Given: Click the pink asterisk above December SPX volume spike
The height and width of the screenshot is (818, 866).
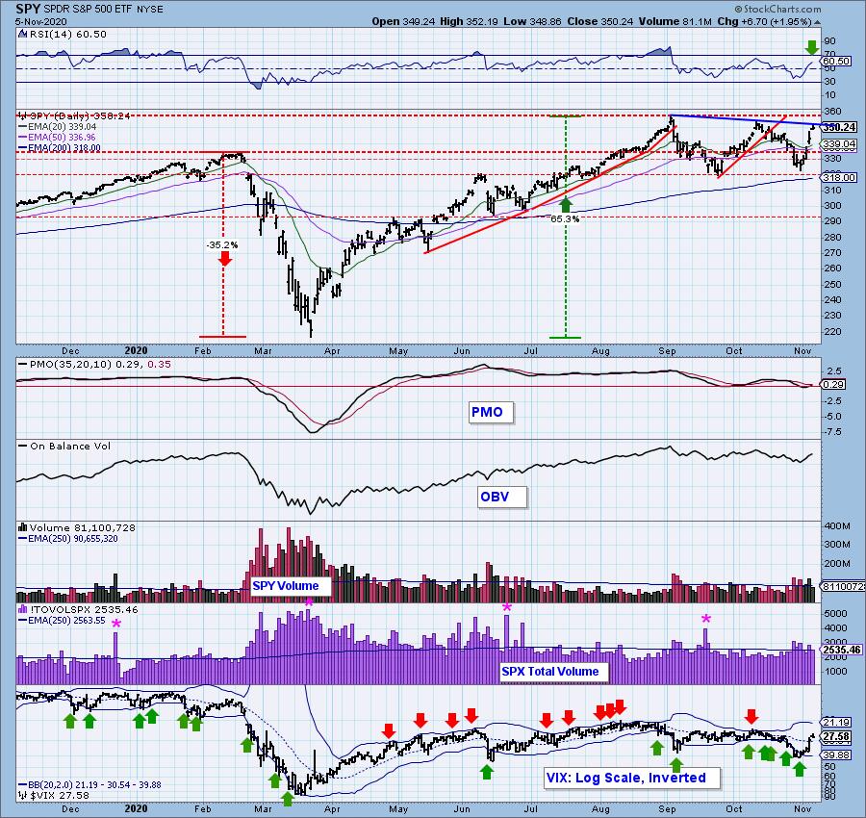Looking at the screenshot, I should pos(116,625).
